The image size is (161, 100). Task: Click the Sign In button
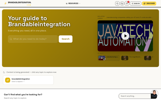coord(136,3)
